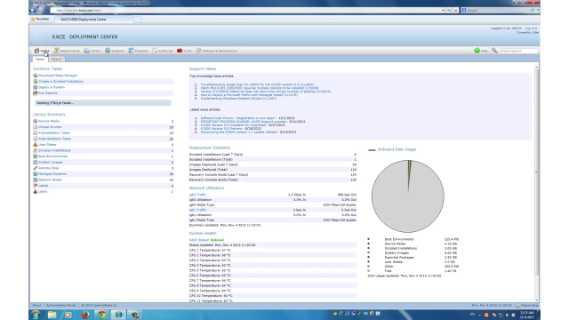This screenshot has width=569, height=320.
Task: Click the Source Media legend color dot
Action: 368,244
